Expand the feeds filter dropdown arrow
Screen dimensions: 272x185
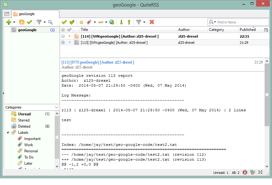[45, 22]
